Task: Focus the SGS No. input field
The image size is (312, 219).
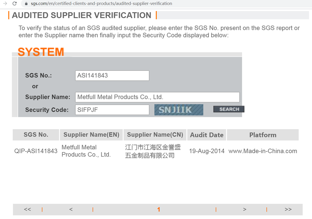Action: [112, 75]
